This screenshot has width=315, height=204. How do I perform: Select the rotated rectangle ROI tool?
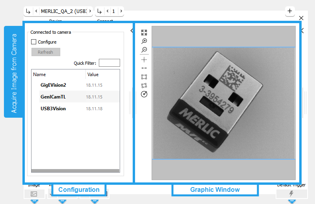144,85
